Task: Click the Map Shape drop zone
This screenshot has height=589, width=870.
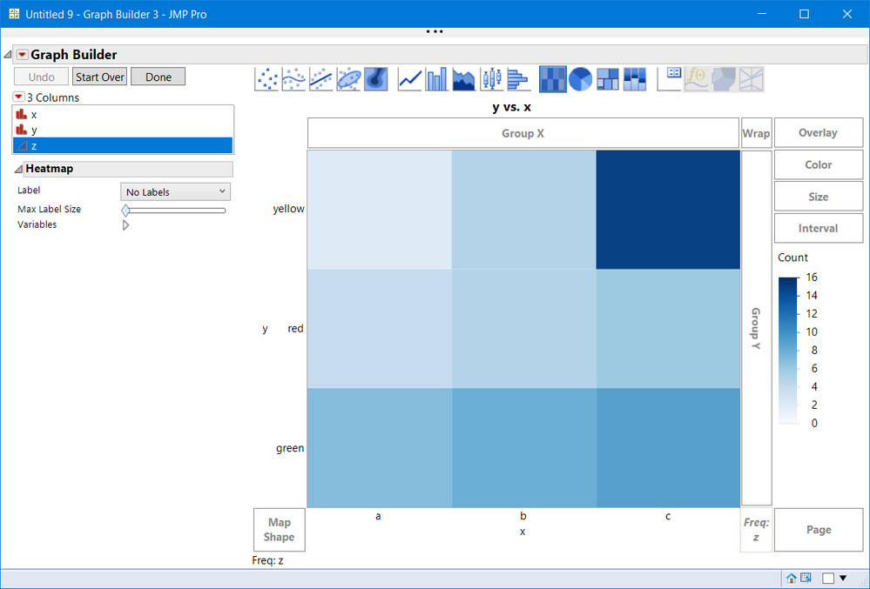Action: click(x=279, y=530)
